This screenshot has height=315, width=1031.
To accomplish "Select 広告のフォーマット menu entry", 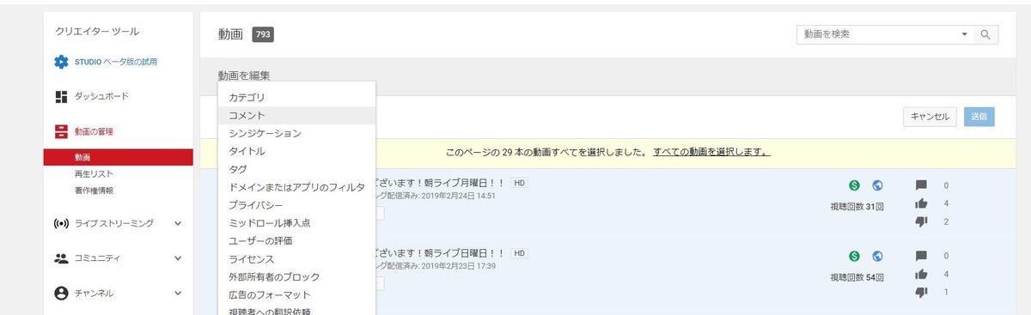I will pos(296,295).
